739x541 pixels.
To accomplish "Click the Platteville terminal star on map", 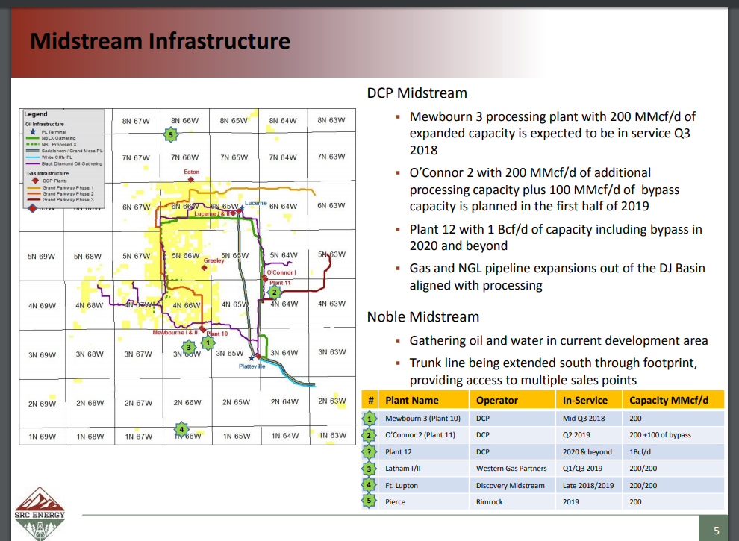I will pyautogui.click(x=252, y=359).
